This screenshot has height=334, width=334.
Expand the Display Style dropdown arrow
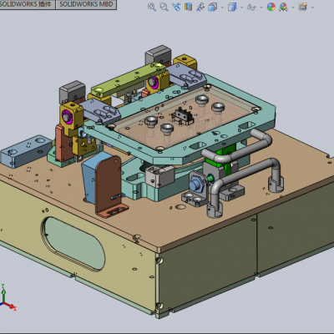click(241, 8)
